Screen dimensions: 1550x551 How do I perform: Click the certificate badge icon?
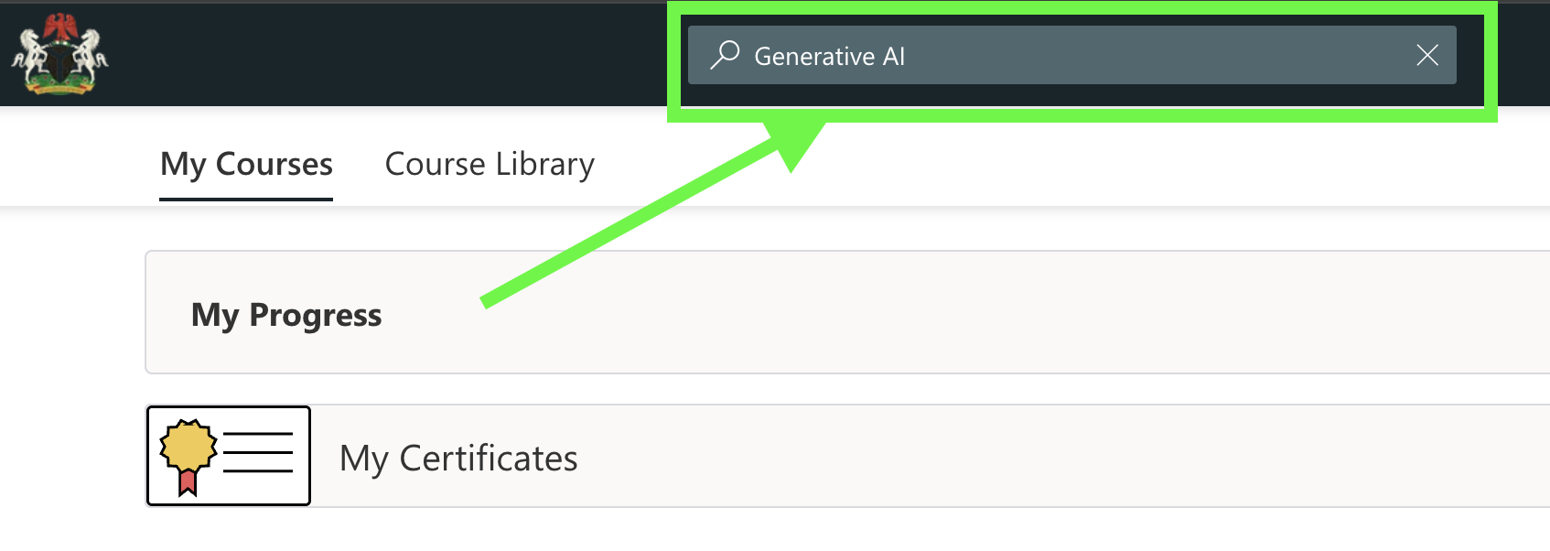[x=228, y=455]
